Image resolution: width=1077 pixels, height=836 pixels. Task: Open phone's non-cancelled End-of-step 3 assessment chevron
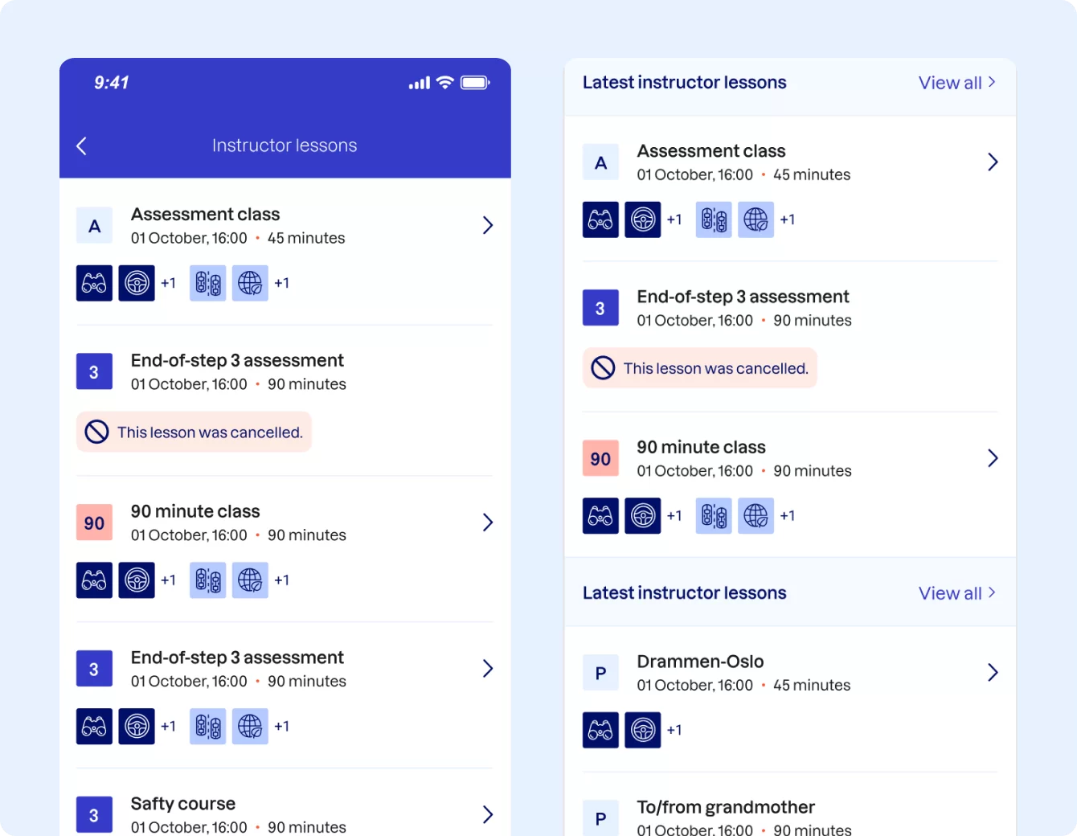coord(487,669)
